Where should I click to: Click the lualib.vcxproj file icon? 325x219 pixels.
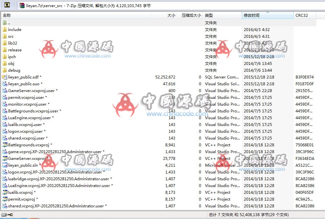pos(5,193)
